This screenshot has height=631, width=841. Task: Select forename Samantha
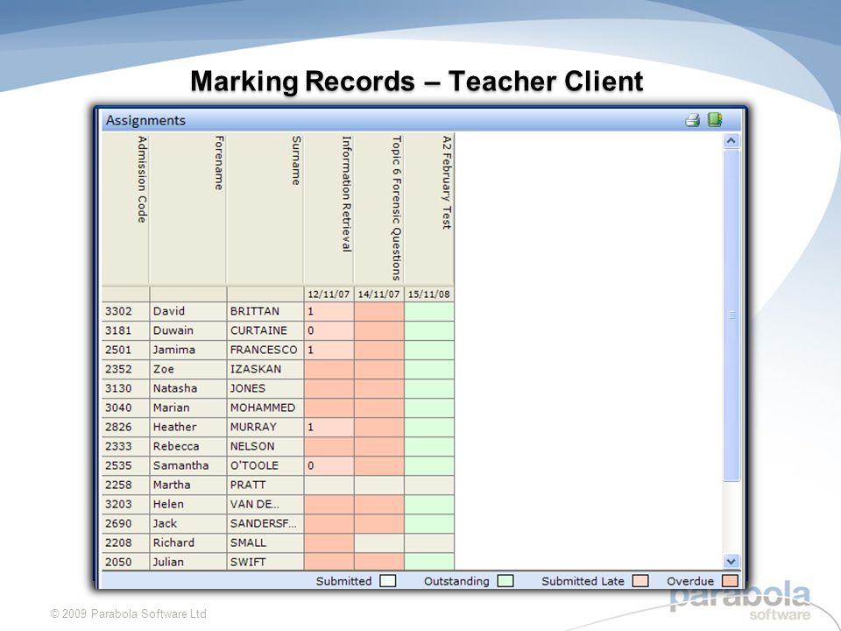click(x=188, y=465)
